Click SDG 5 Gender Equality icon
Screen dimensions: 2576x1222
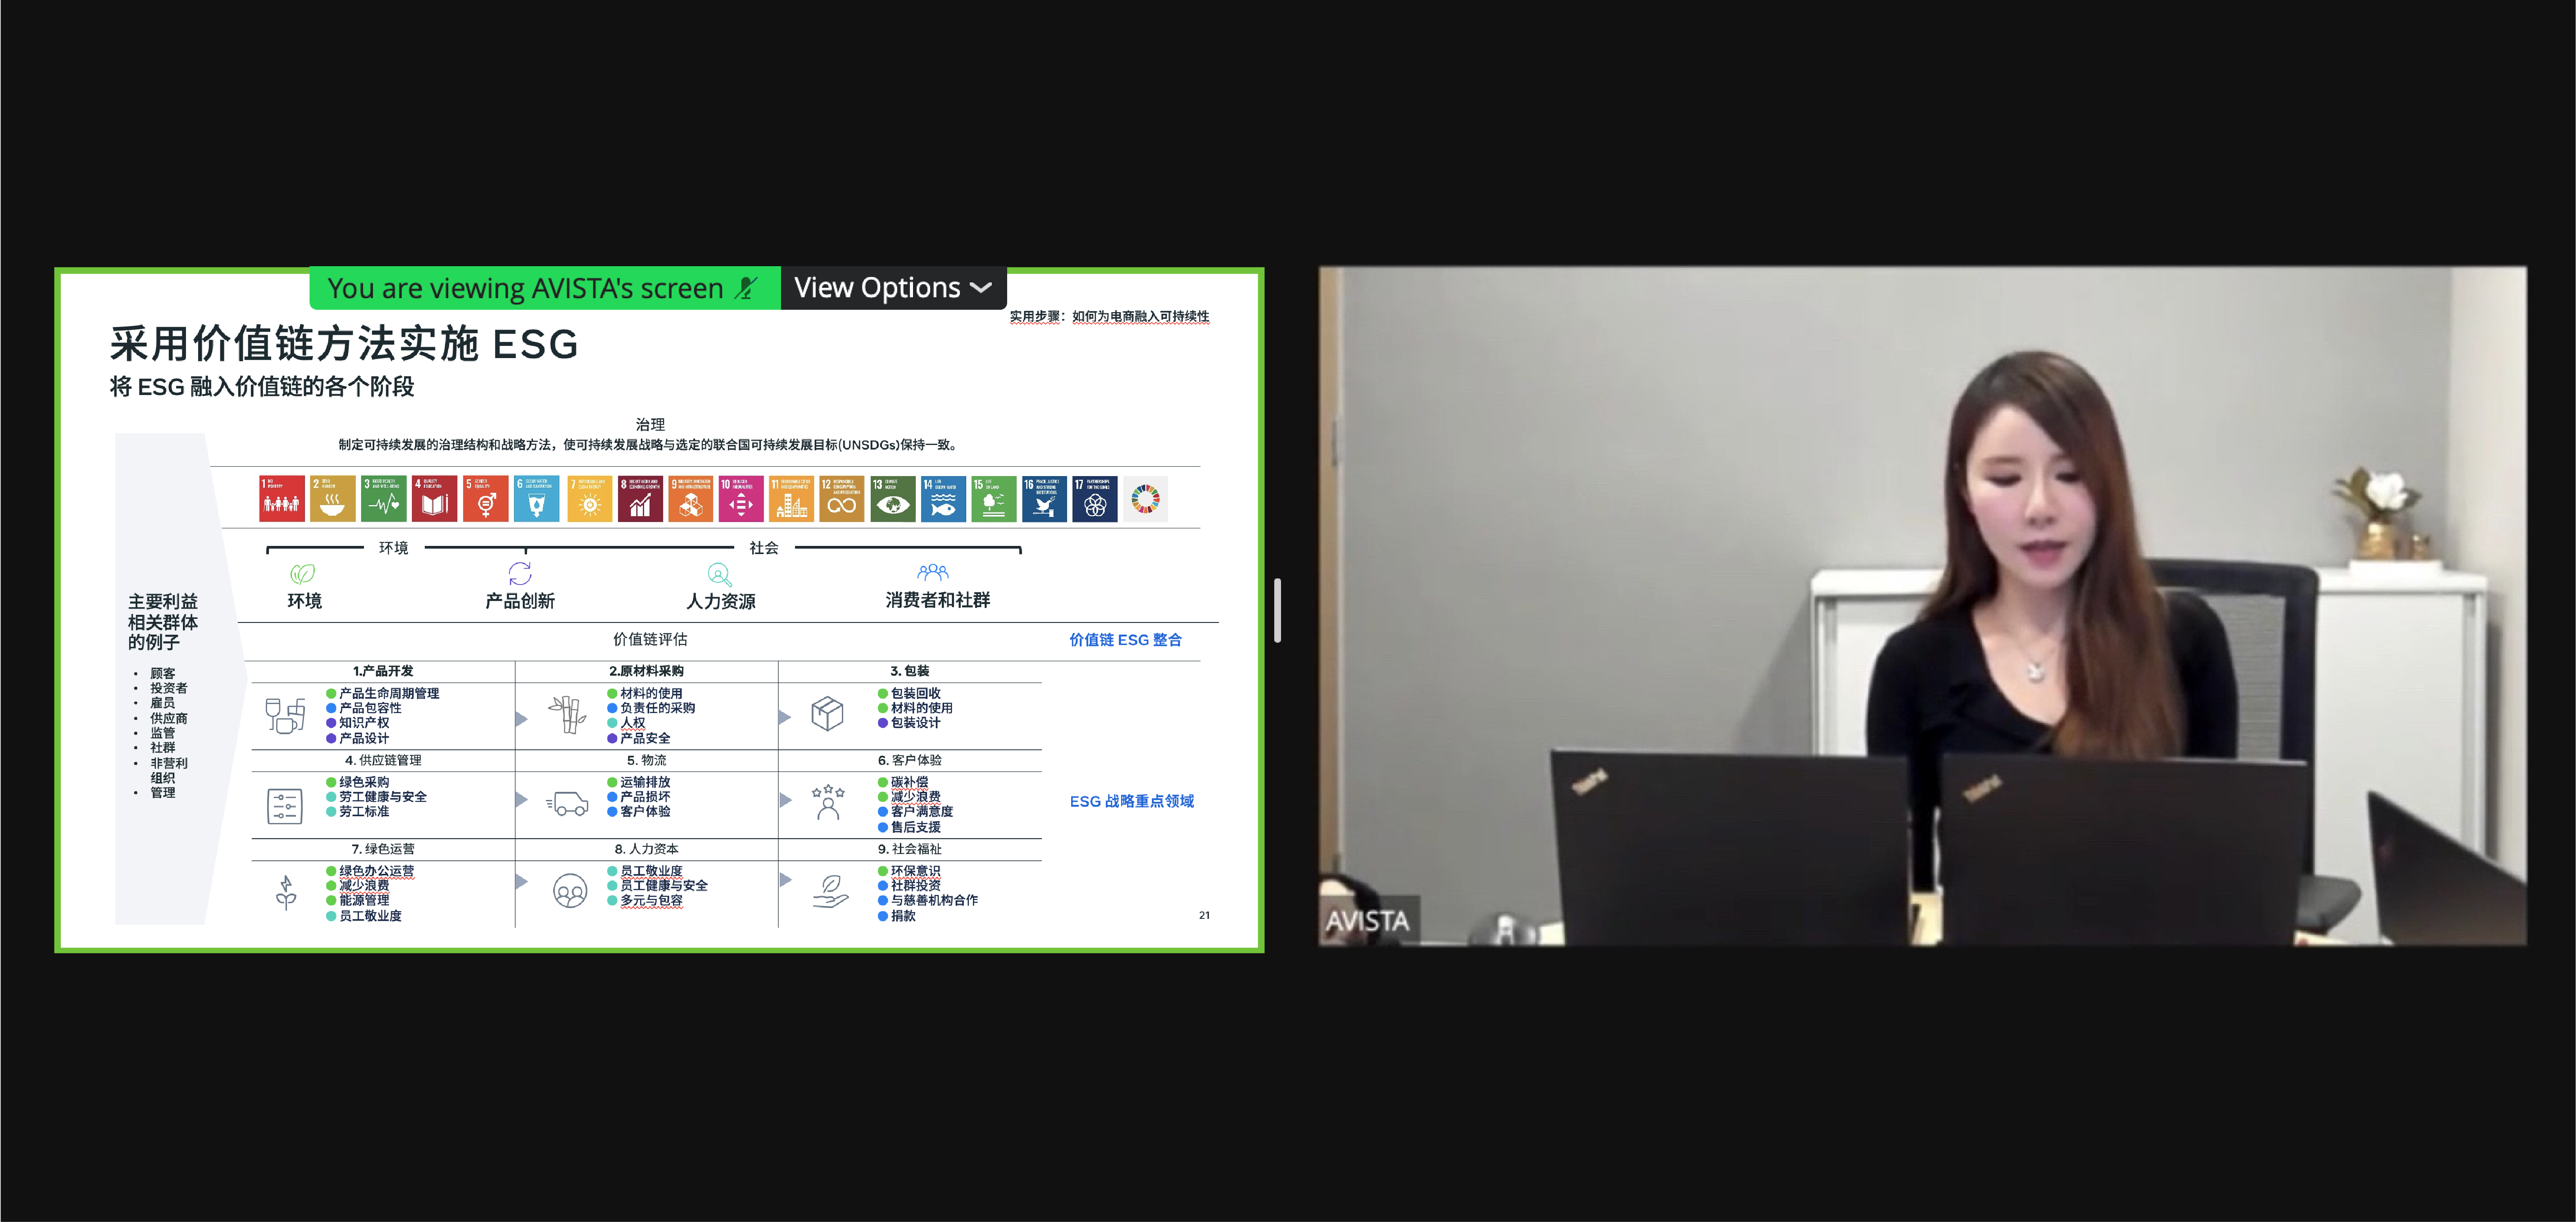click(x=485, y=498)
